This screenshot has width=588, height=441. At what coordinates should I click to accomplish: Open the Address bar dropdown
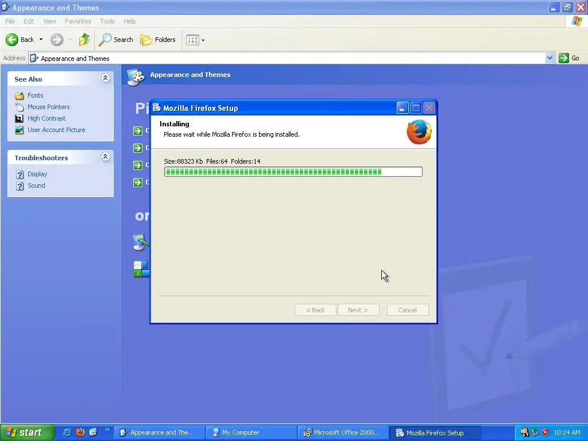tap(550, 58)
